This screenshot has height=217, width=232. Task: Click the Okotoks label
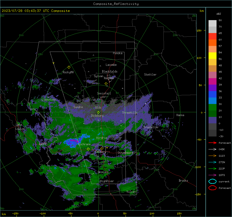[x=103, y=172]
